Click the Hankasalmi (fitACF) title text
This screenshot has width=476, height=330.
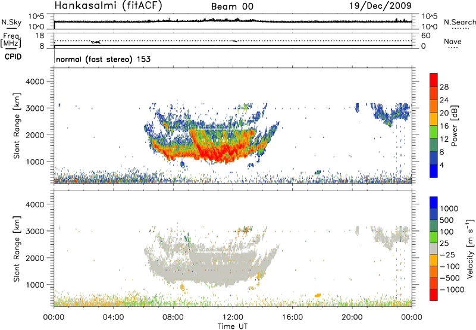108,6
